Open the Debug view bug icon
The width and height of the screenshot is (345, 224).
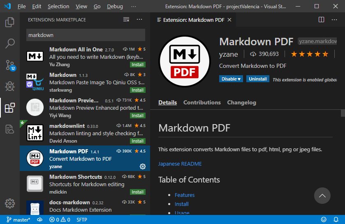click(10, 86)
